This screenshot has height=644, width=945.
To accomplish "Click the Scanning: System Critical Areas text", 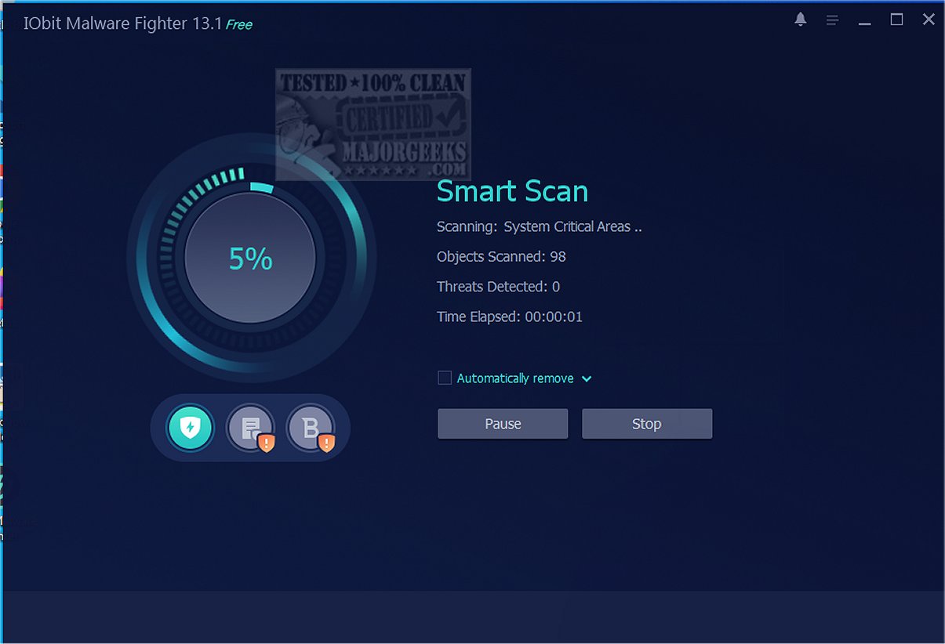I will [540, 226].
